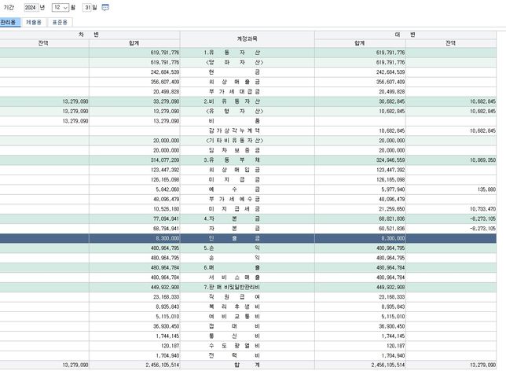Select the 외상매출금 account row

(x=247, y=81)
